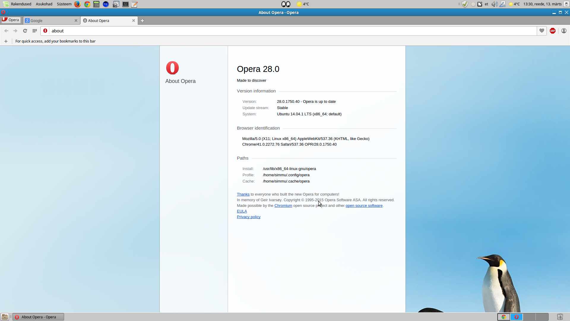Click the right-side weather applet
The height and width of the screenshot is (321, 570).
coord(514,4)
